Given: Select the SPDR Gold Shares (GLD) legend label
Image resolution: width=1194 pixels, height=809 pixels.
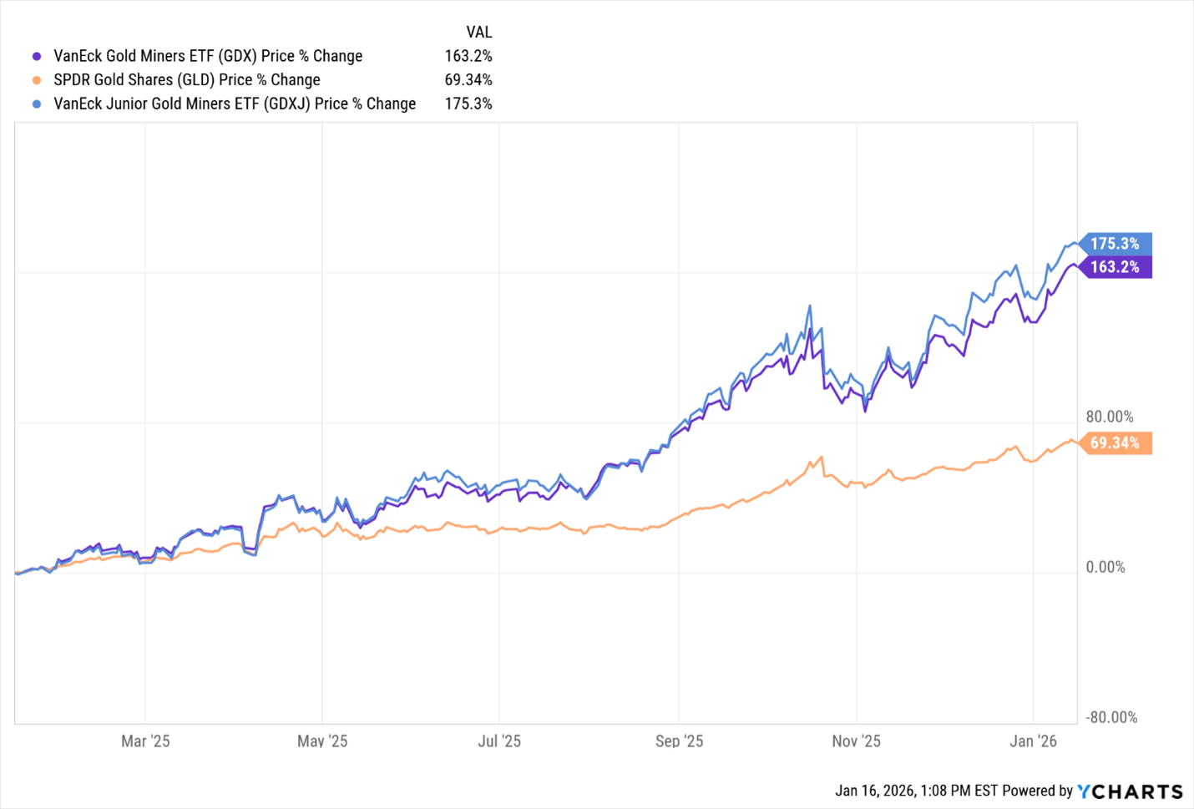Looking at the screenshot, I should (187, 80).
